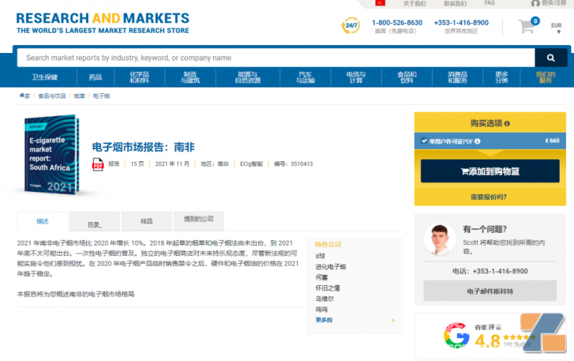Switch to the 描述 tab

(42, 221)
